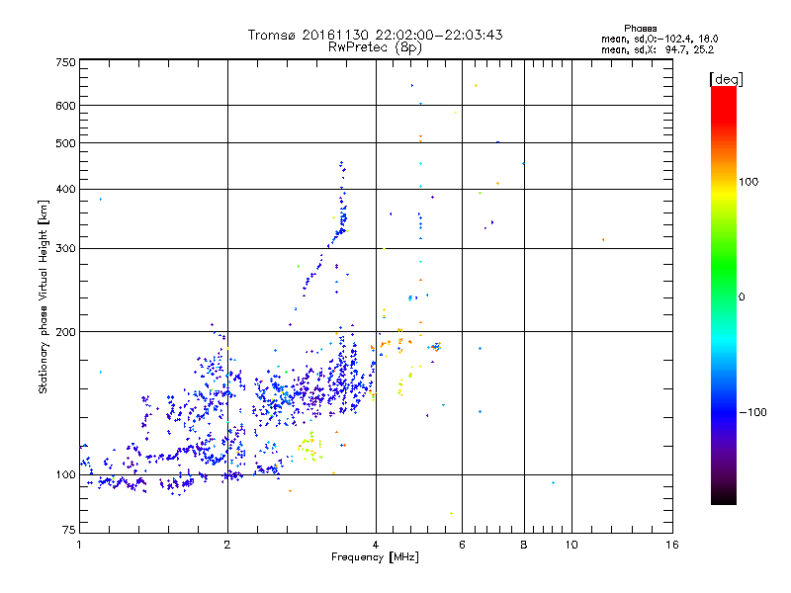
Task: Click the yellow-green point cluster near 110 km
Action: [310, 446]
